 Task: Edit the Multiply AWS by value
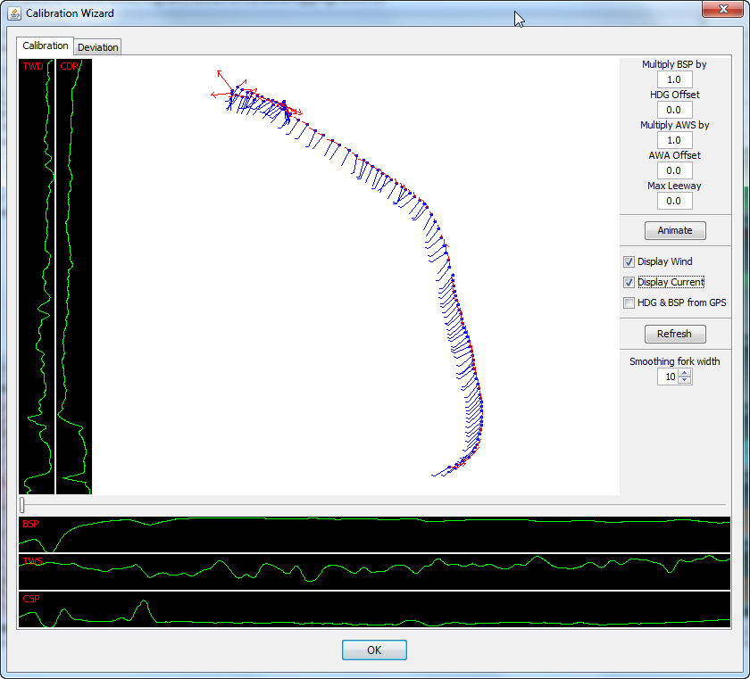coord(674,140)
